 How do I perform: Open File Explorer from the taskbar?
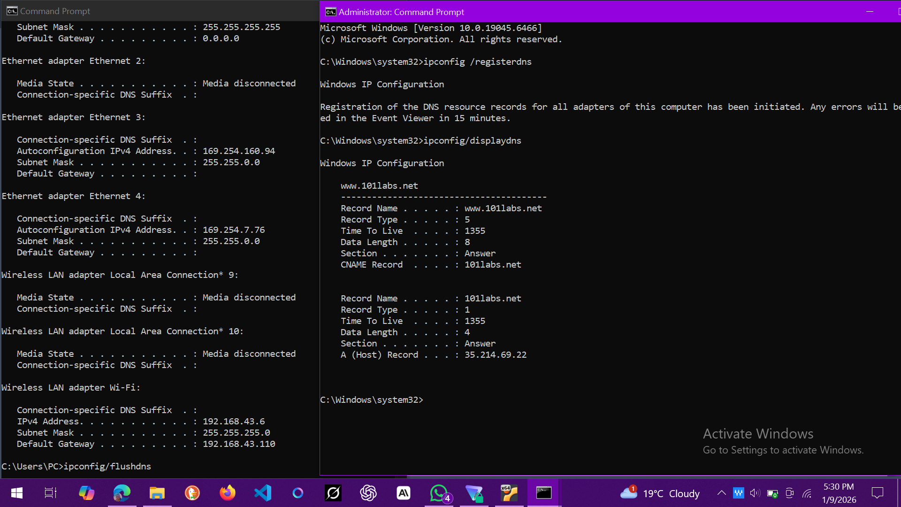(157, 493)
